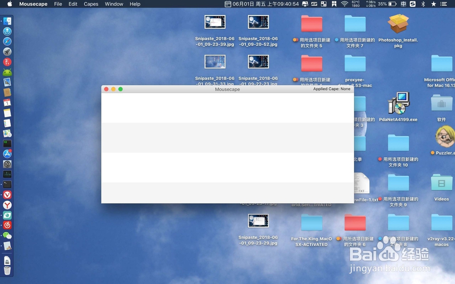Click the Chinese input method indicator
Screen dimensions: 455x284
403,4
